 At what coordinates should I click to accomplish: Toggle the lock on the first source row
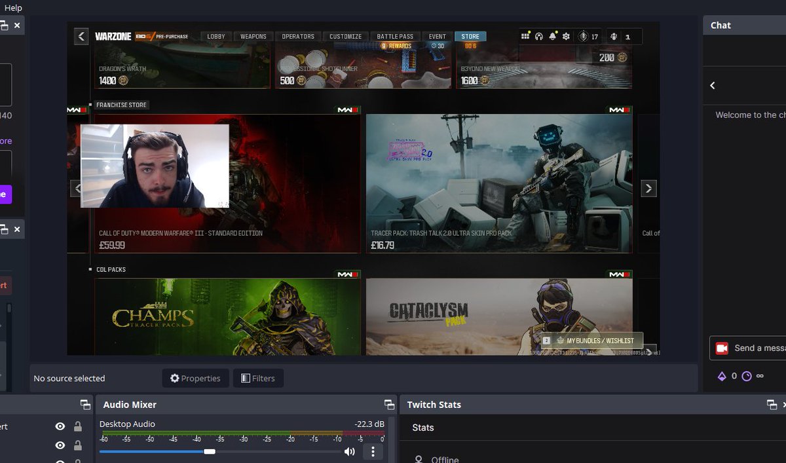(x=78, y=426)
